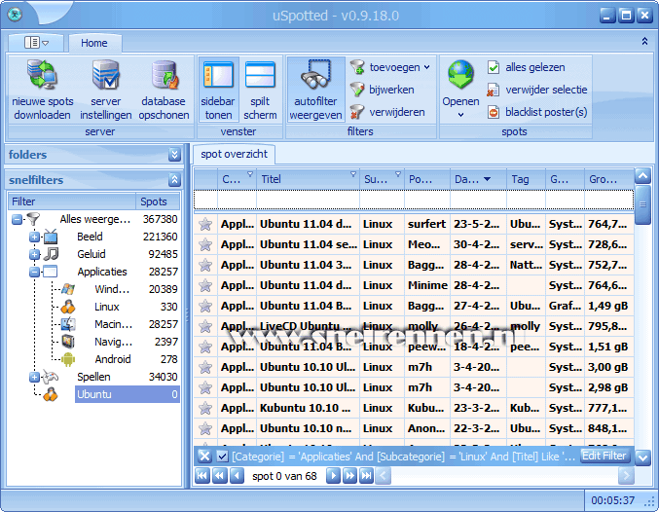Select the Home ribbon tab
The image size is (659, 512).
94,43
